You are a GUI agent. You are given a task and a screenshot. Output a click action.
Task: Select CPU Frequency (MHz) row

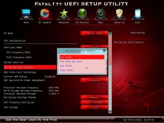tap(18, 52)
